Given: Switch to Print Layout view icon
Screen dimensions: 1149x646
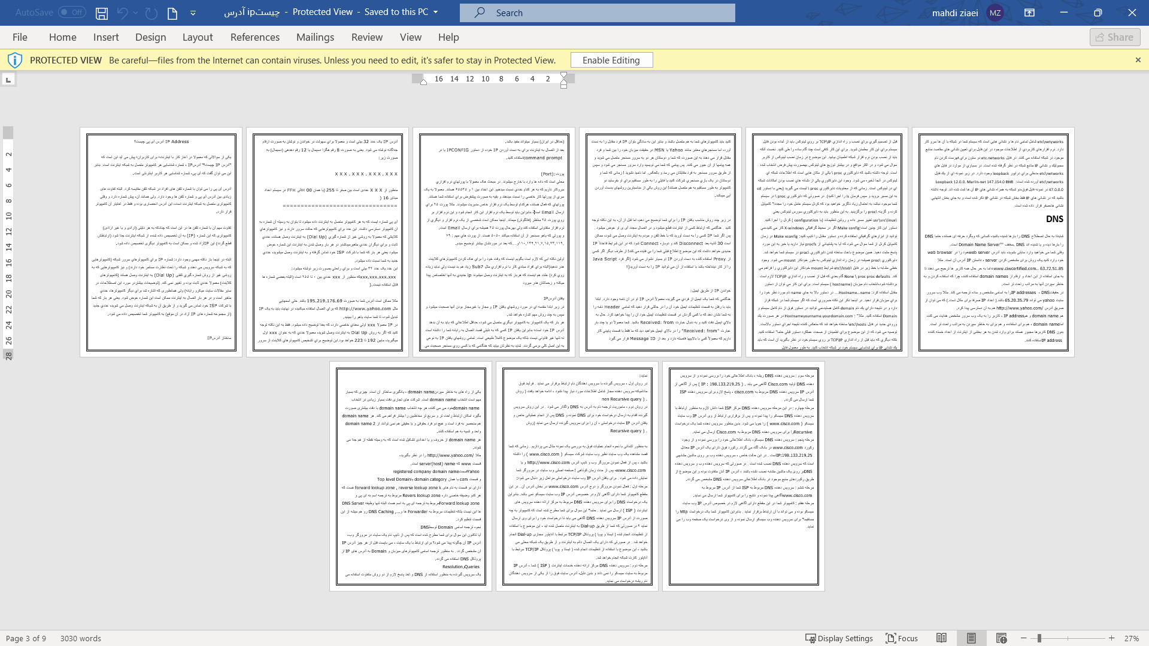Looking at the screenshot, I should (971, 638).
